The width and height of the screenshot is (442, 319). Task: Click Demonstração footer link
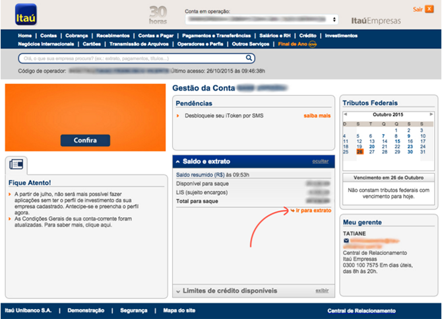coord(86,310)
